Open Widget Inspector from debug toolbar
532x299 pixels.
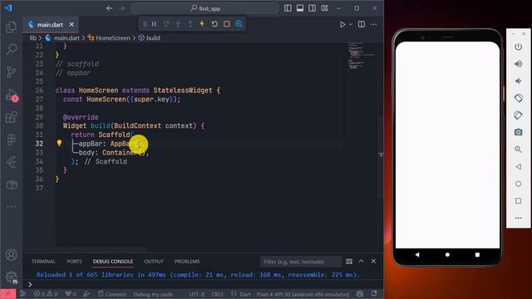point(239,24)
